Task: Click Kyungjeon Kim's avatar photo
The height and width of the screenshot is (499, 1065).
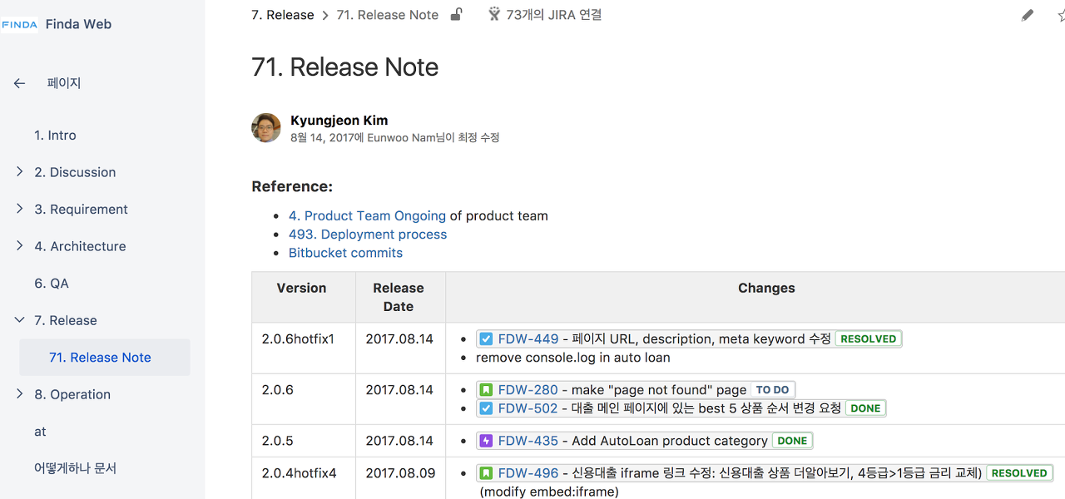Action: click(x=266, y=128)
